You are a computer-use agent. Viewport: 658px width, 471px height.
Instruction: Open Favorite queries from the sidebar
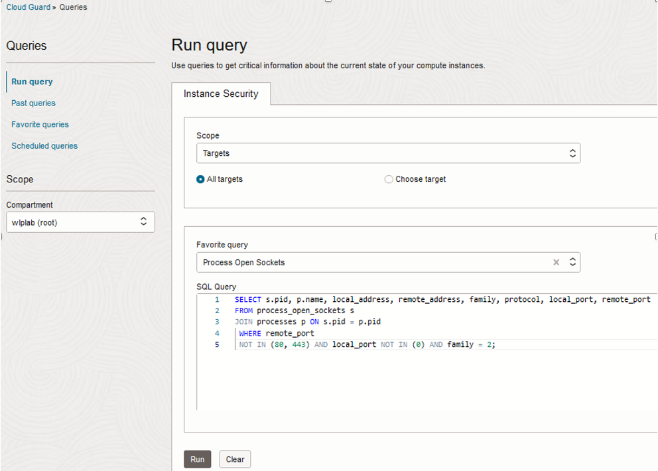tap(40, 124)
